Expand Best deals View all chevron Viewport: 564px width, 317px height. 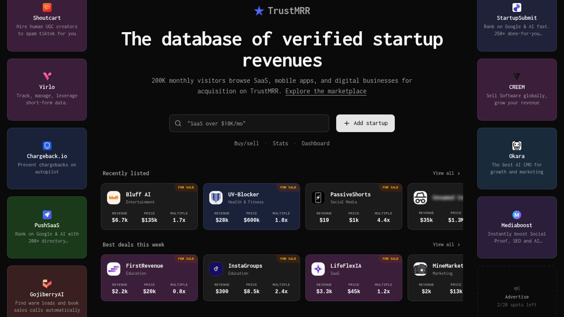[x=459, y=245]
